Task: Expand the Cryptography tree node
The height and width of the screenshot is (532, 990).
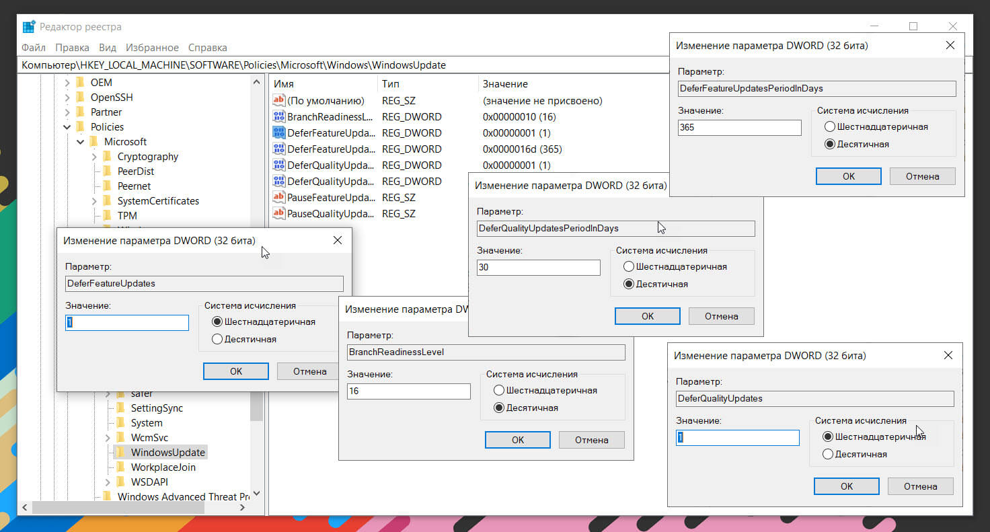Action: [94, 157]
